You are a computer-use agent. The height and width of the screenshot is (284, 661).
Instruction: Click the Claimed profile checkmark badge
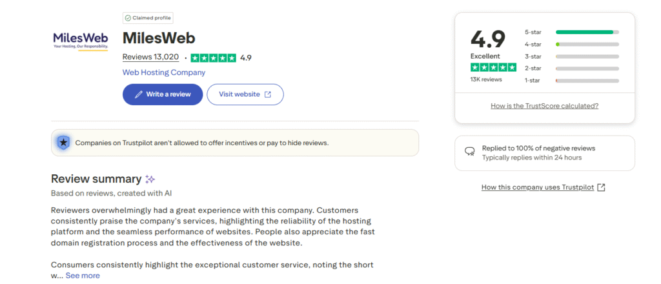(x=128, y=18)
